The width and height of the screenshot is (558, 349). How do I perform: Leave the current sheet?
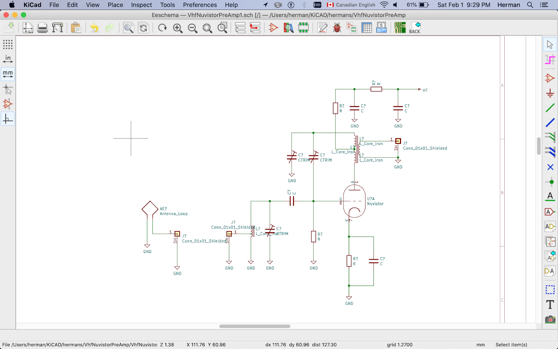[x=255, y=28]
